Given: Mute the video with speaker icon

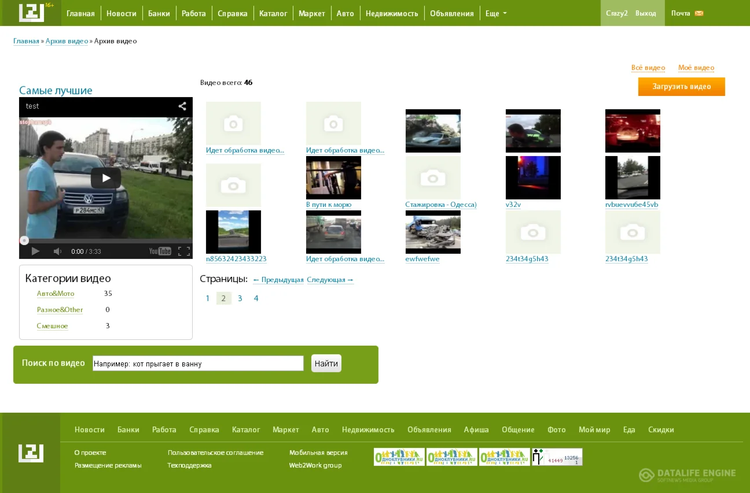Looking at the screenshot, I should 57,251.
